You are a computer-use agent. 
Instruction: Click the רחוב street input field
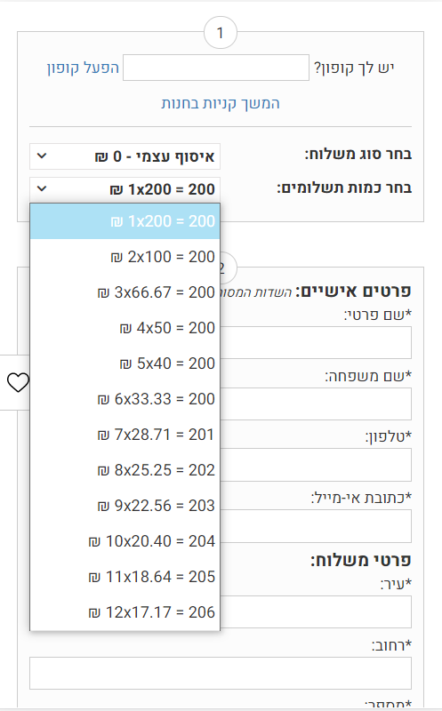pos(221,673)
